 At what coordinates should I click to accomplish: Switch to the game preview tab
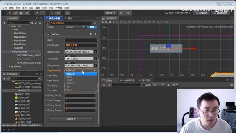145,81
